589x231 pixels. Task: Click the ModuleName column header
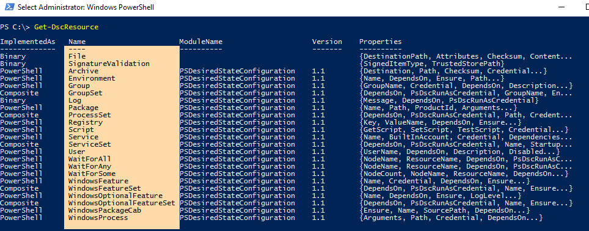tap(200, 42)
